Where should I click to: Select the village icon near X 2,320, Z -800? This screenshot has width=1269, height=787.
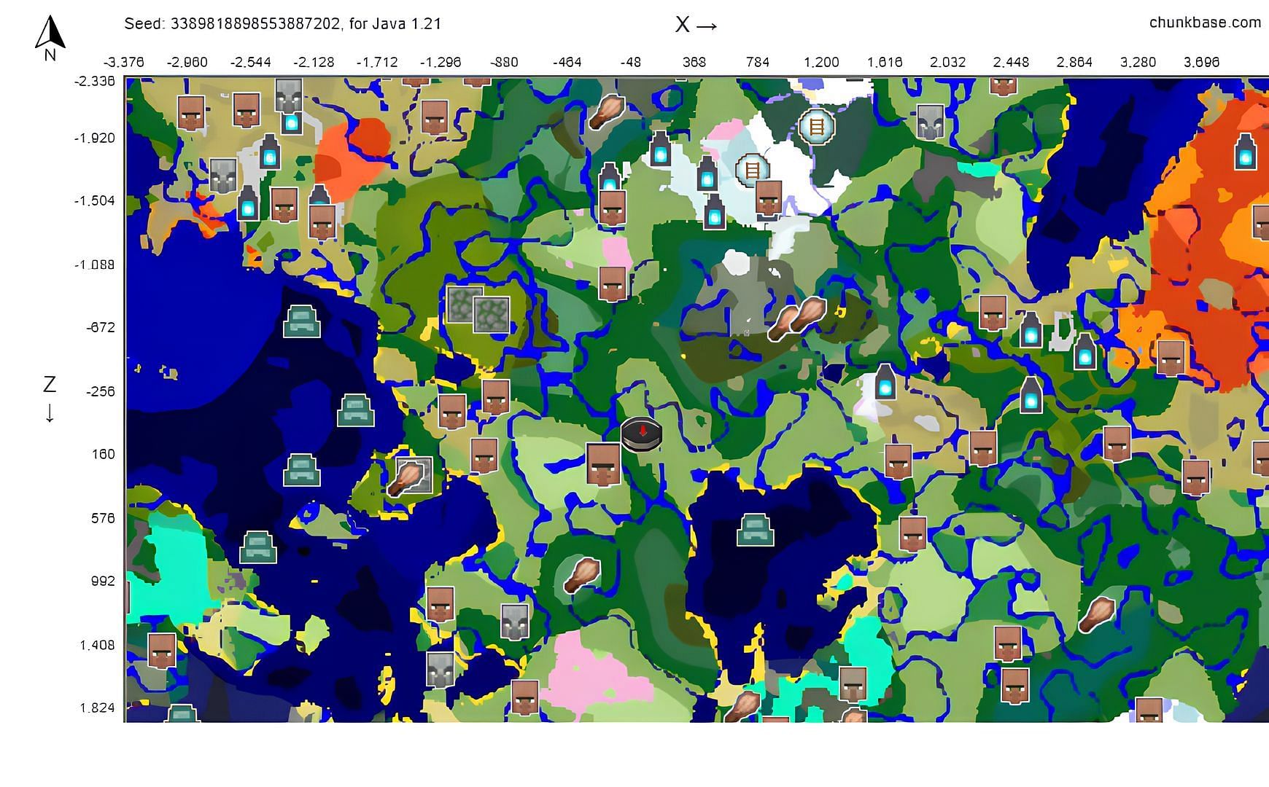pos(993,313)
